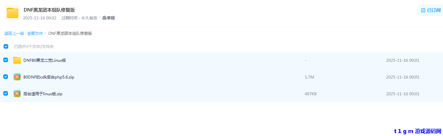Click the DNF黑龙团本组队修复版 breadcrumb item
The image size is (443, 136).
tap(70, 34)
